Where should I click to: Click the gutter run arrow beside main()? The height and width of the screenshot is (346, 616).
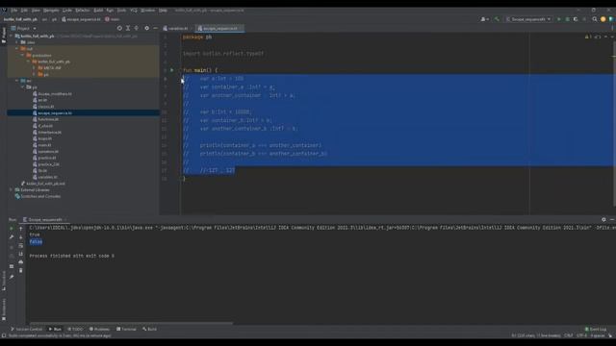pyautogui.click(x=171, y=70)
